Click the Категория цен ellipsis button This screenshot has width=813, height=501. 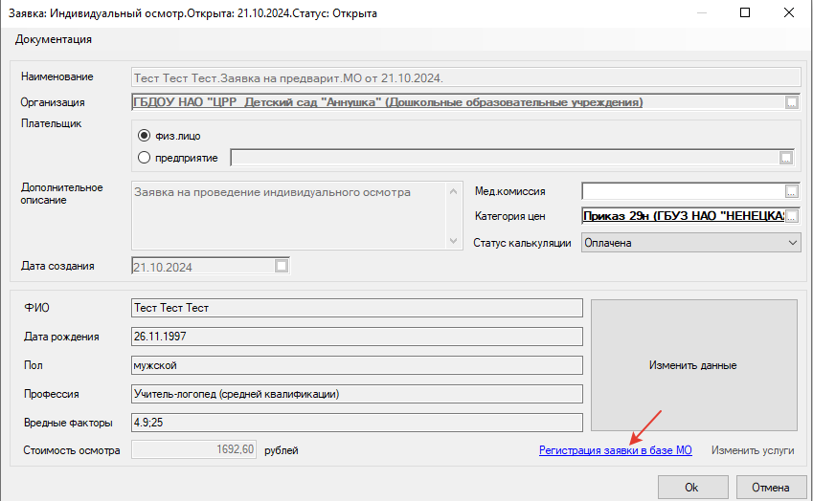click(x=790, y=216)
